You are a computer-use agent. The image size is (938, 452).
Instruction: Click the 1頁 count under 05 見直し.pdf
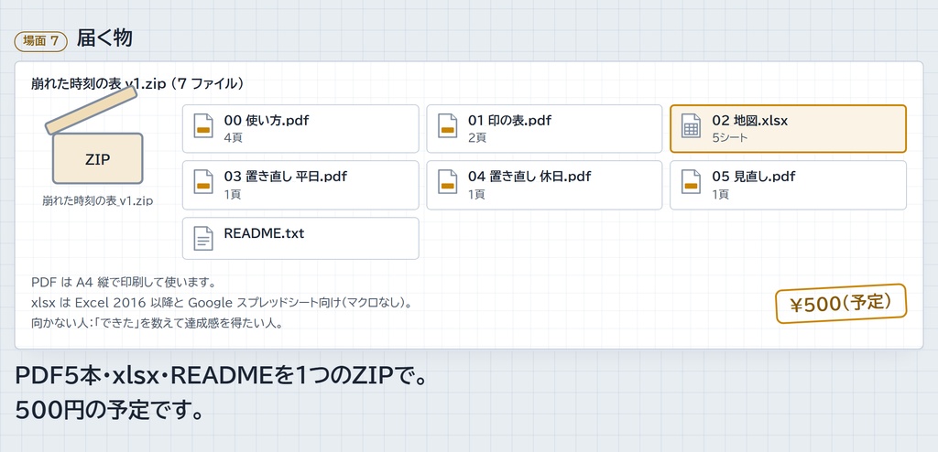(720, 194)
